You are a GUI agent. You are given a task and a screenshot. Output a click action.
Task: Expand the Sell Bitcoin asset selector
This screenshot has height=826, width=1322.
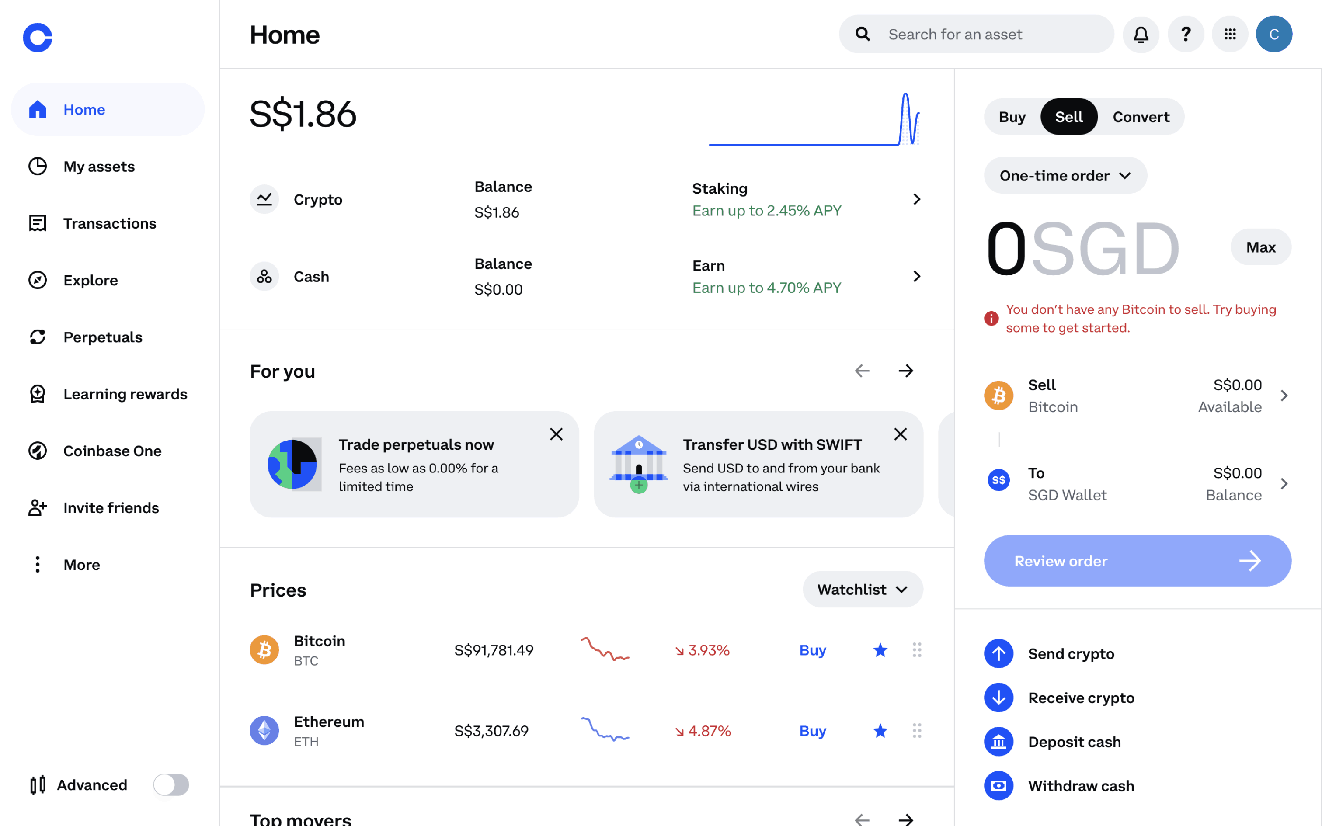coord(1136,396)
